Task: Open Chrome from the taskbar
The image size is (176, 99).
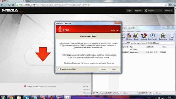Action: [x=11, y=97]
